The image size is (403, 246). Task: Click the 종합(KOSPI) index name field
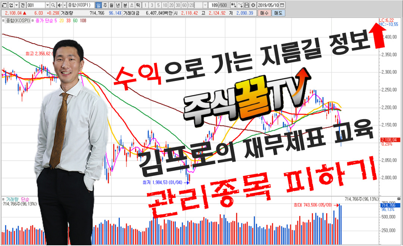[x=81, y=5]
